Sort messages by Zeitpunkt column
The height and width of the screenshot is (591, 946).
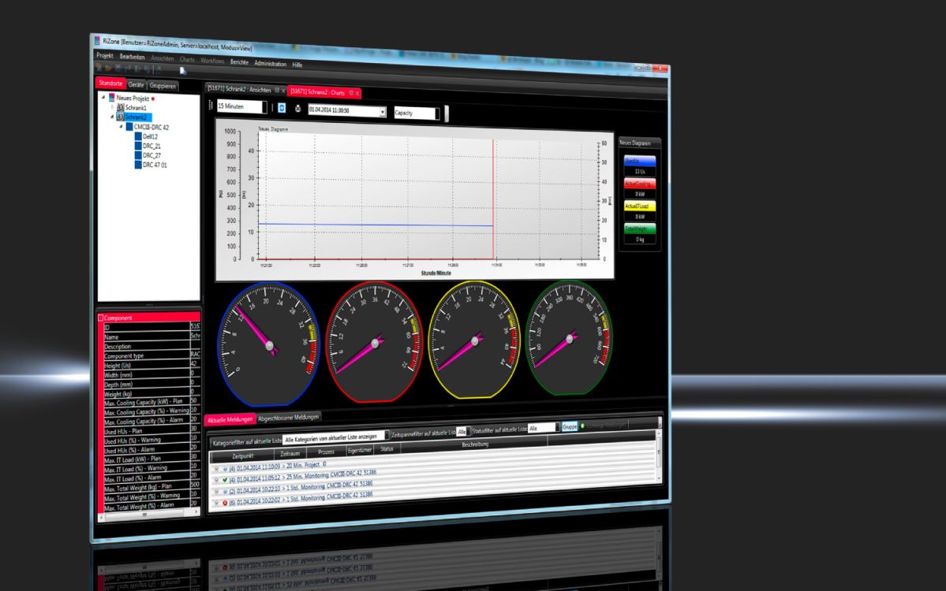tap(243, 456)
